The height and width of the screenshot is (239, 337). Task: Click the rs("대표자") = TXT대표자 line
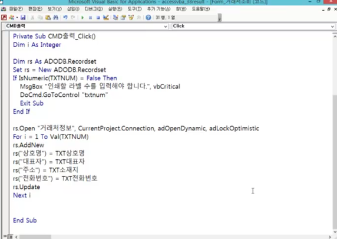pos(49,162)
